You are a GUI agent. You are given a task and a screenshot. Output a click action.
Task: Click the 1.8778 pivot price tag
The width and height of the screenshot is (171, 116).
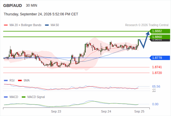pyautogui.click(x=160, y=58)
